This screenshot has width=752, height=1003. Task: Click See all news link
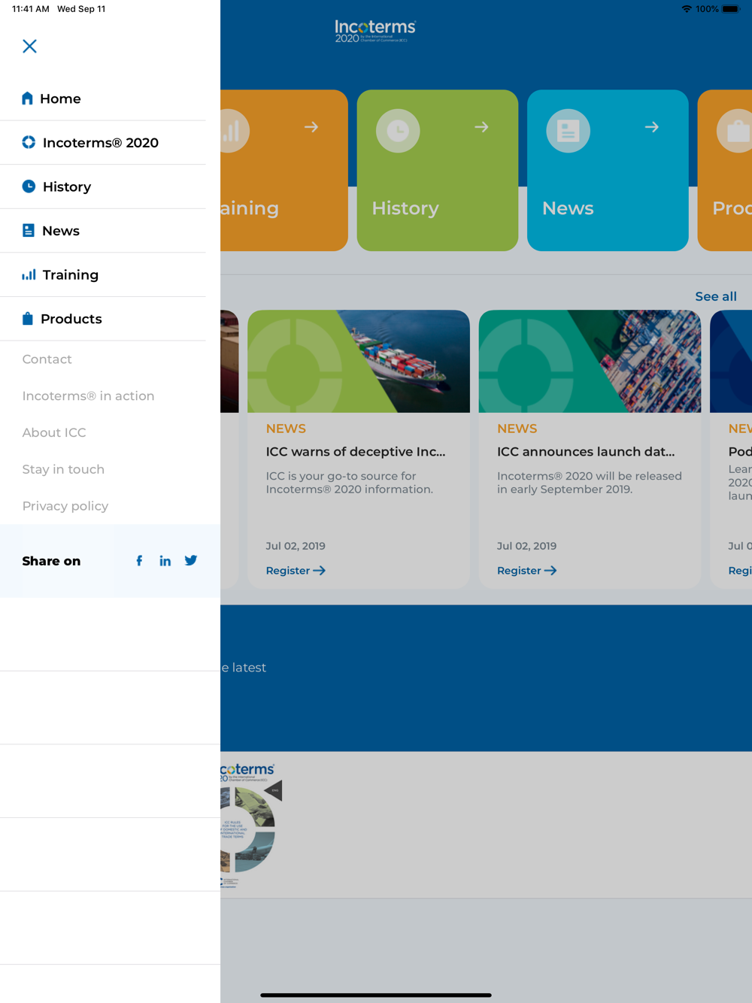(x=716, y=296)
